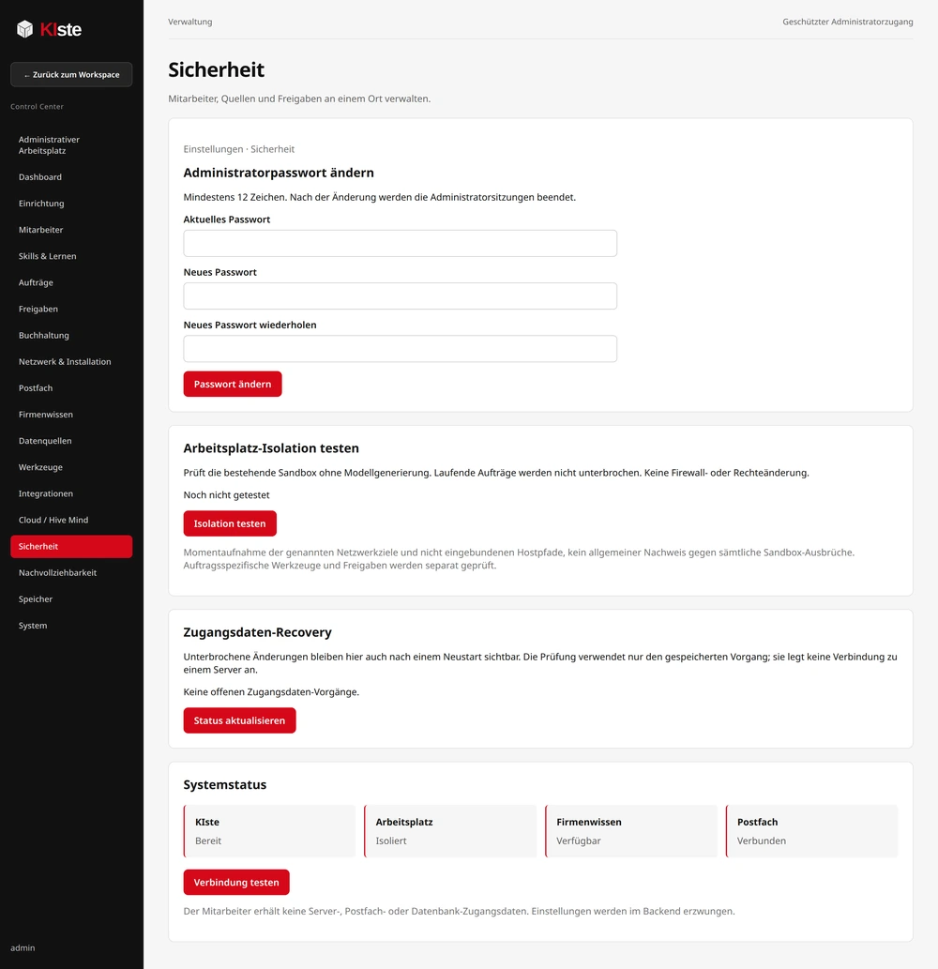
Task: Go to Speicher in the sidebar
Action: 71,599
